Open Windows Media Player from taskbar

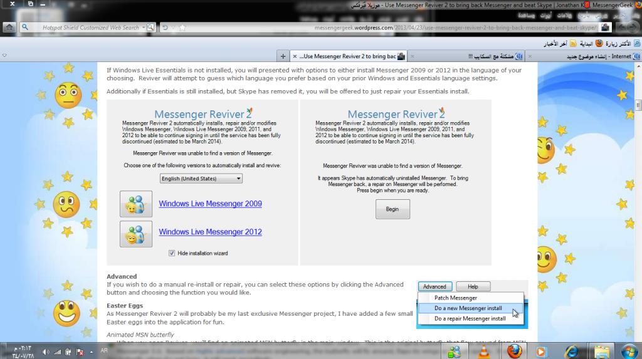click(542, 350)
